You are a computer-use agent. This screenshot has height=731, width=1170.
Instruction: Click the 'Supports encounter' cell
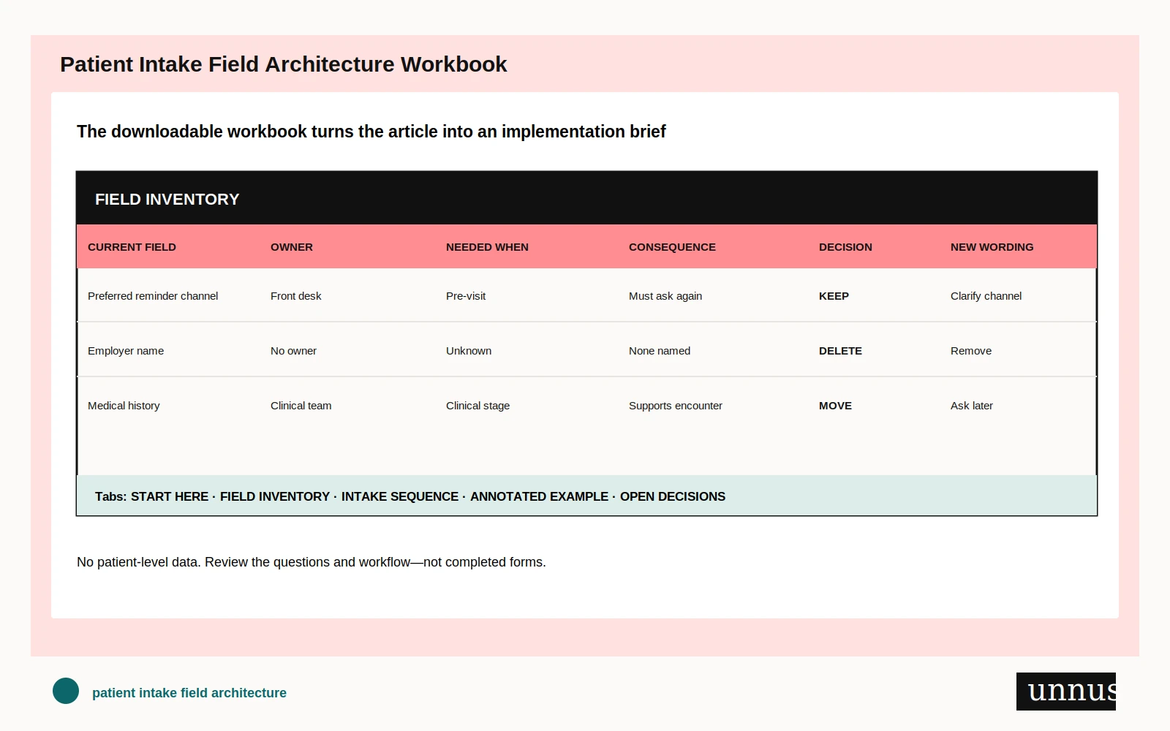pos(676,406)
